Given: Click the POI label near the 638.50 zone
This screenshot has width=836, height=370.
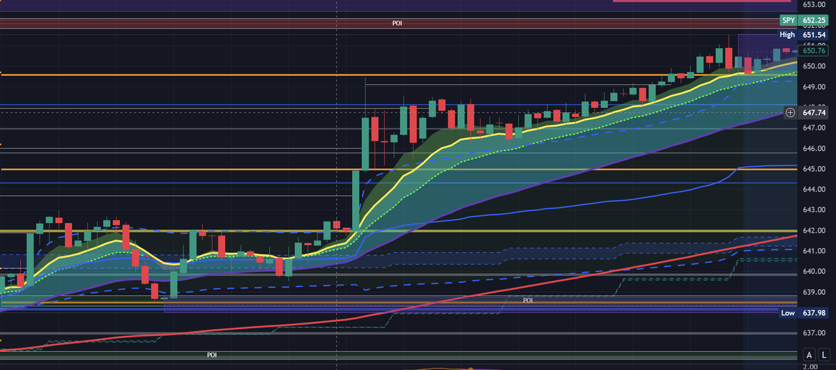Looking at the screenshot, I should click(x=528, y=300).
